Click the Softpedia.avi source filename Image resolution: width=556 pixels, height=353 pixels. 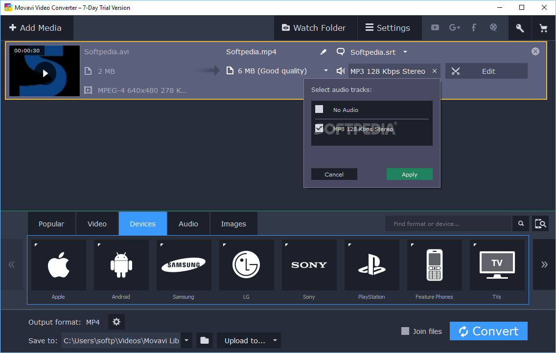point(106,52)
